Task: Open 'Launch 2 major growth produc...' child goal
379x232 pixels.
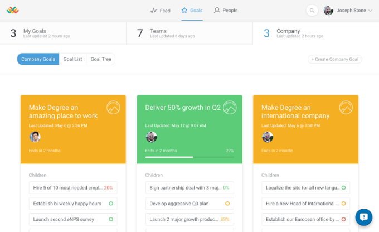Action: (x=189, y=219)
